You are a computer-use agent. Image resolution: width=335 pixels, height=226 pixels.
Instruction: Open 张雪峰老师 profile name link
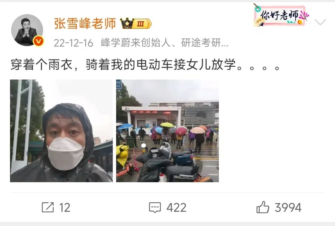pos(85,24)
